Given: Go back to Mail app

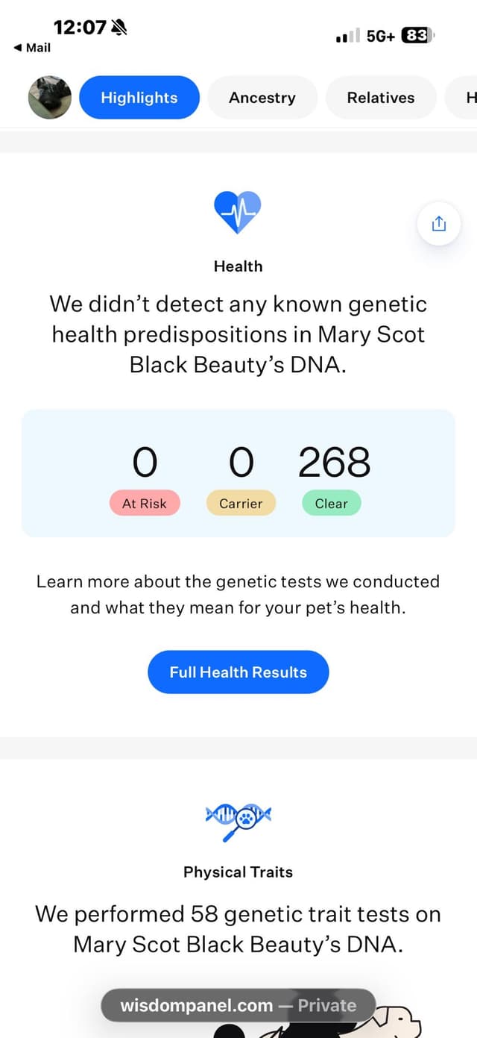Looking at the screenshot, I should pos(33,48).
